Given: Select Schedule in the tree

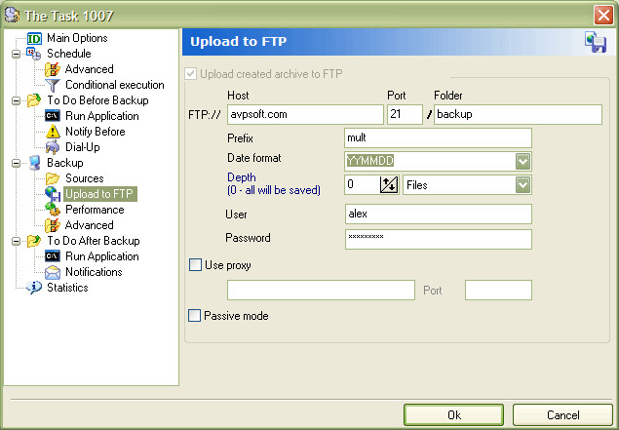Looking at the screenshot, I should pos(69,54).
